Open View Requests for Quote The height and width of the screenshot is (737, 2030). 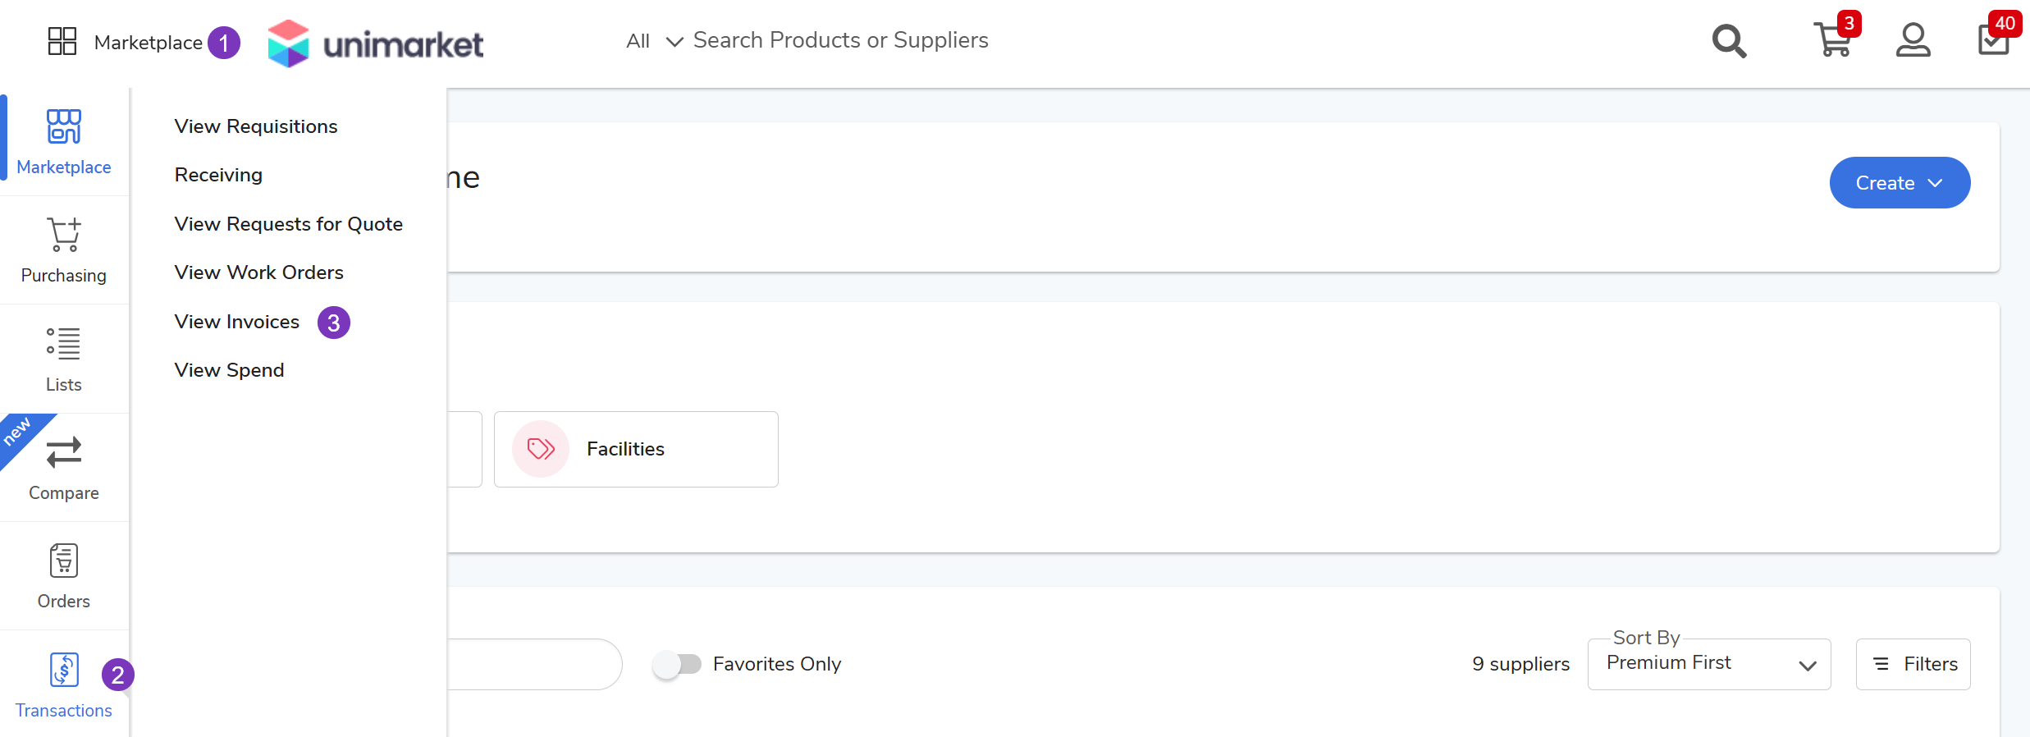tap(289, 224)
